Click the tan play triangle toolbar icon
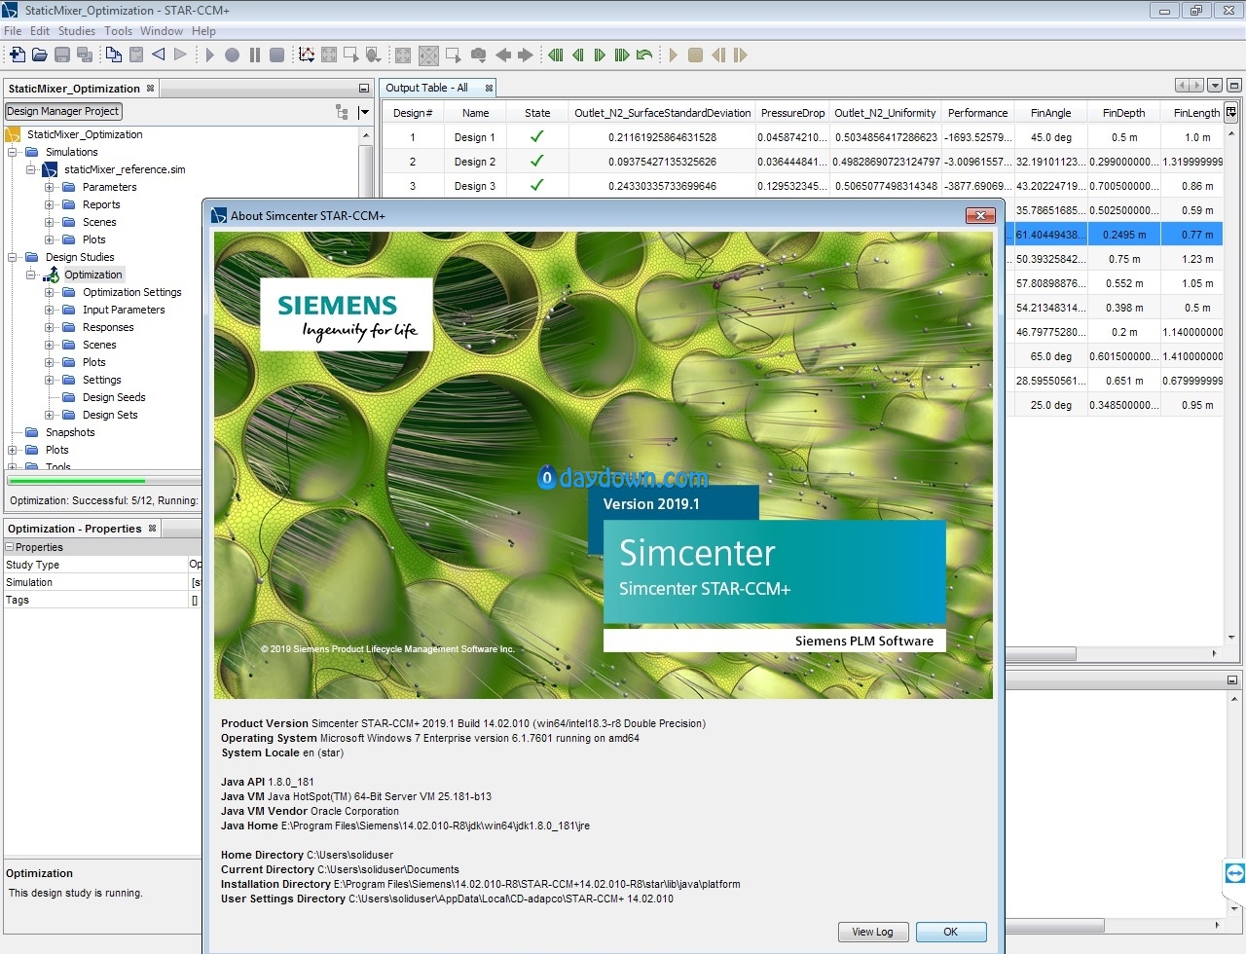The height and width of the screenshot is (954, 1246). pos(673,55)
